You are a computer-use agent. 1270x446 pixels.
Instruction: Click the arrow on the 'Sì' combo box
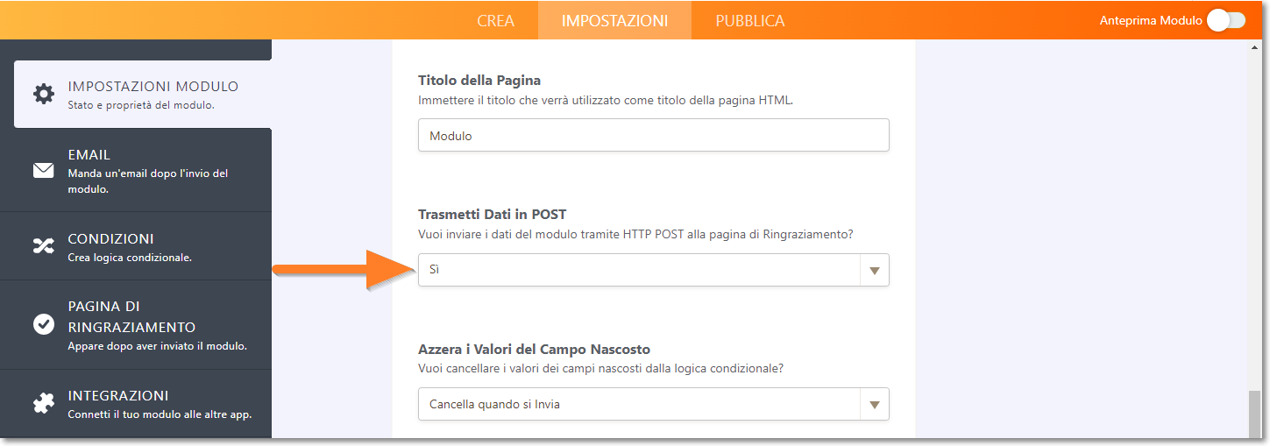coord(874,271)
